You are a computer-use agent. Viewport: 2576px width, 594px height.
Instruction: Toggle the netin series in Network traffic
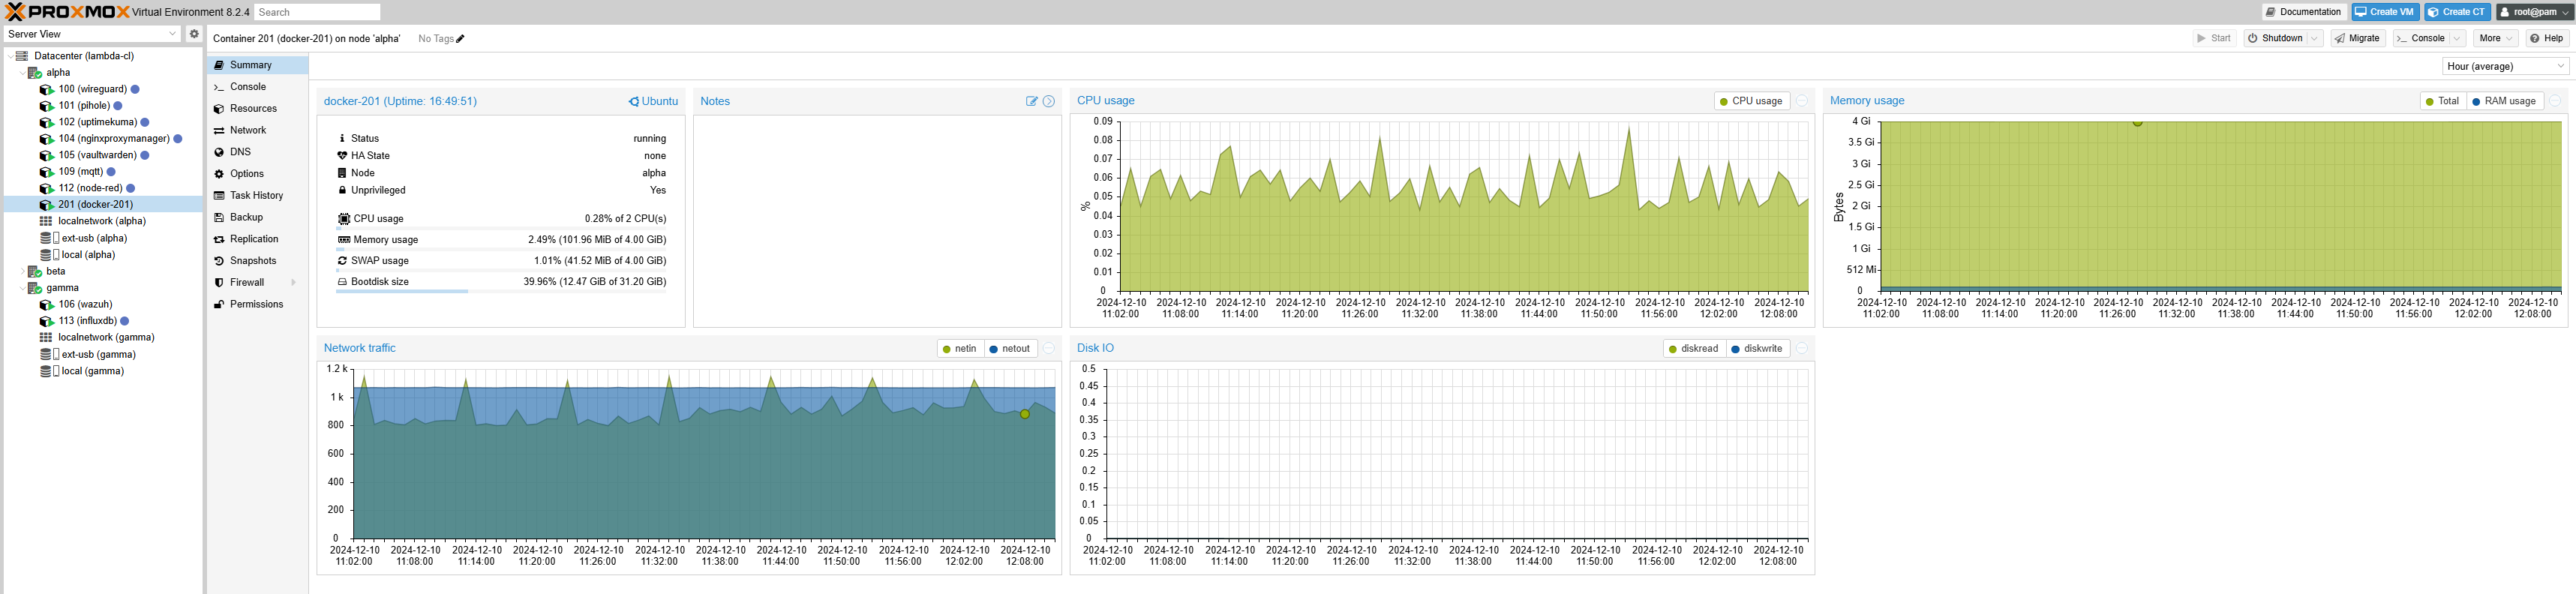coord(959,349)
